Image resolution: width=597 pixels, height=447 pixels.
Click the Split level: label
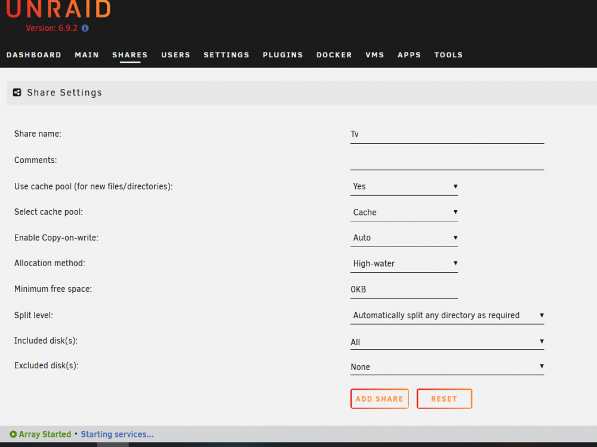(x=33, y=315)
